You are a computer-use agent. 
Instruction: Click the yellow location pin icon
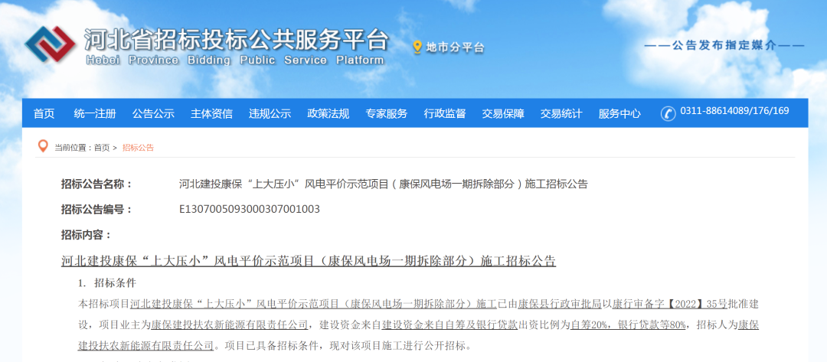pyautogui.click(x=417, y=47)
